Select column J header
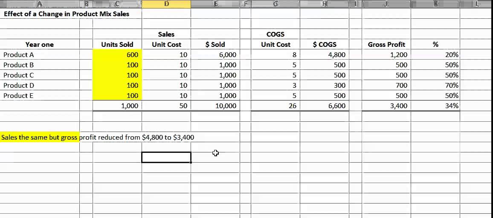This screenshot has height=218, width=493. coord(386,4)
